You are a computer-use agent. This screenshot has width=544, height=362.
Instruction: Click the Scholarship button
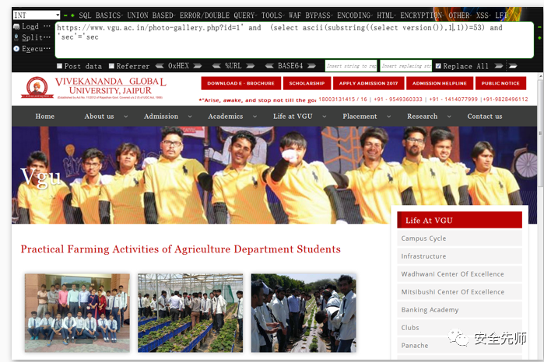click(307, 83)
